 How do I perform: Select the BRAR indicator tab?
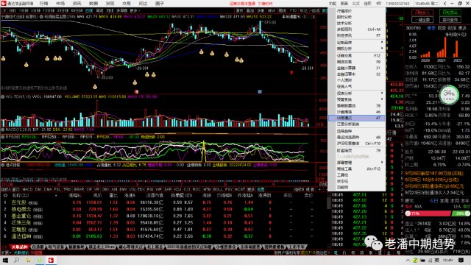pos(79,189)
